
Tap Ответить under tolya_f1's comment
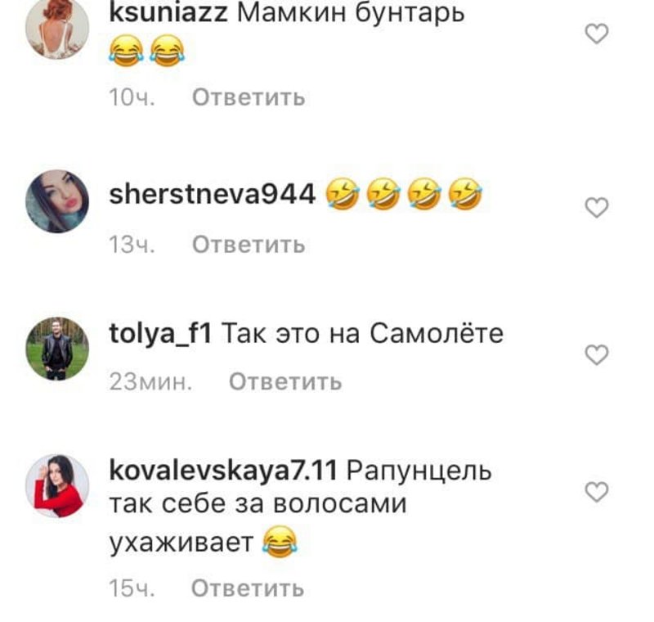[x=285, y=381]
